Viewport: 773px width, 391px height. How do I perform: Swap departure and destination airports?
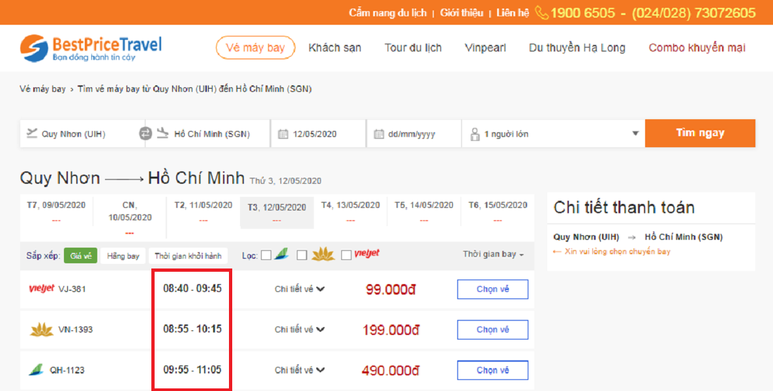145,134
